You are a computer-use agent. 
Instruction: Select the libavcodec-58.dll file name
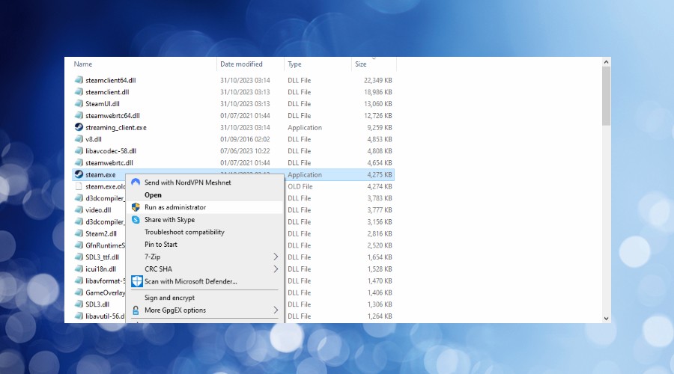(x=111, y=151)
